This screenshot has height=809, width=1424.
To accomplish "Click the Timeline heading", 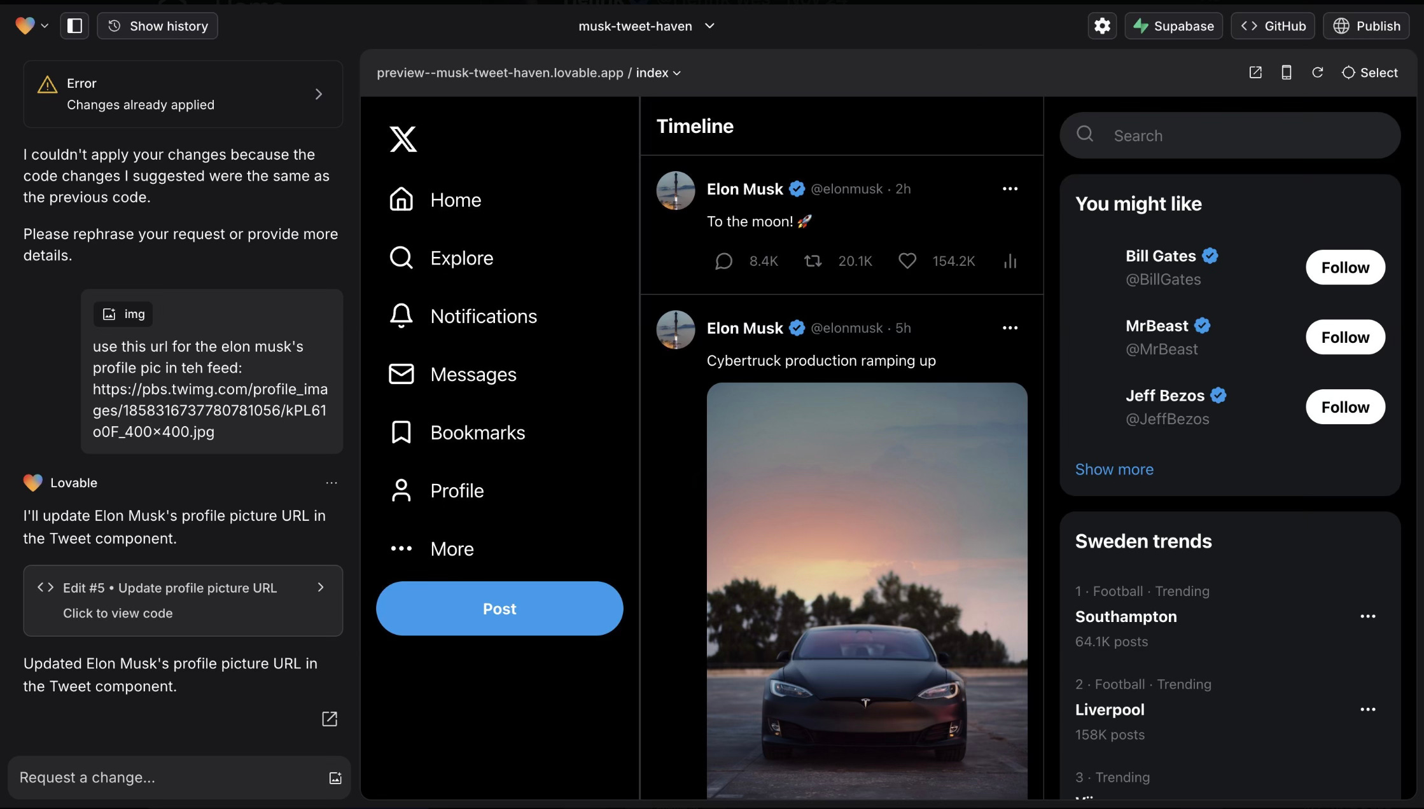I will coord(695,126).
